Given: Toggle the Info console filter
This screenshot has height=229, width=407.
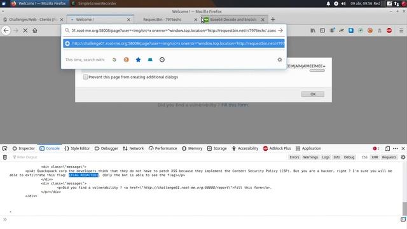Looking at the screenshot, I should tap(336, 157).
